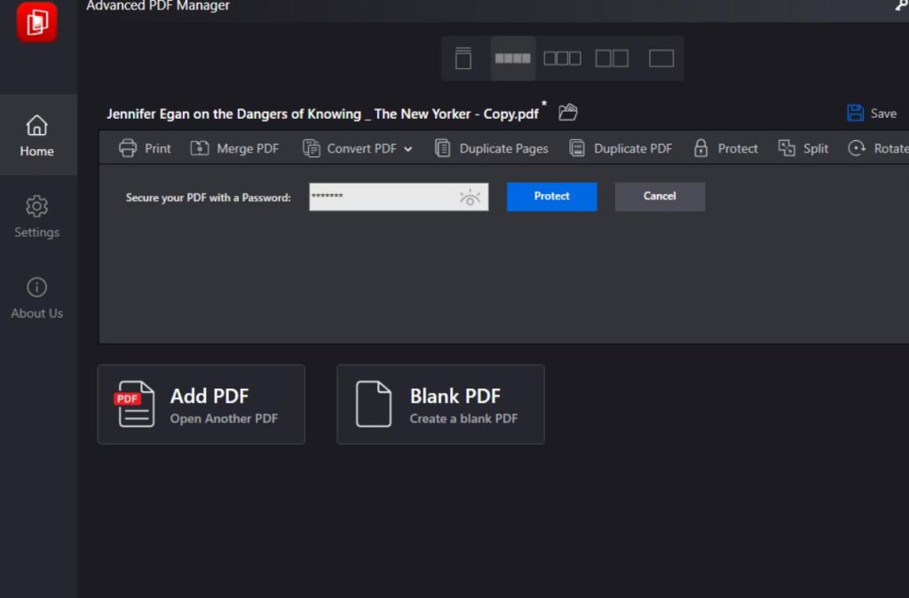Cancel the password protection
Viewport: 909px width, 598px height.
coord(660,196)
